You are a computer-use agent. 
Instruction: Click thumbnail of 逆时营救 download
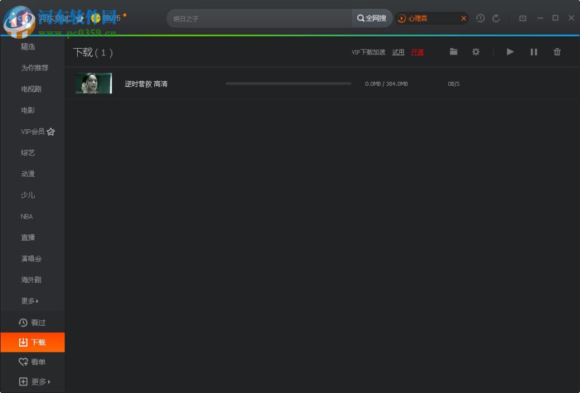(x=93, y=83)
